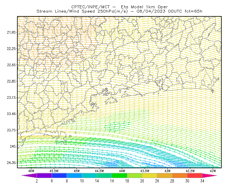Click the CPTEC/INPE/MCT title text

tap(91, 7)
